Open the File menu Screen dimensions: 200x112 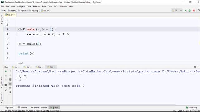[x=2, y=6]
